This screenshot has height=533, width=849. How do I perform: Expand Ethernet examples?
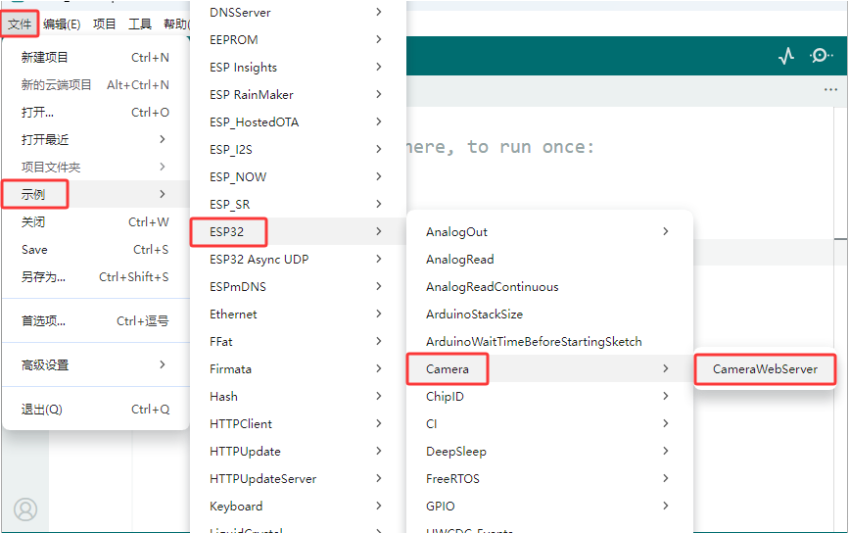(x=298, y=315)
